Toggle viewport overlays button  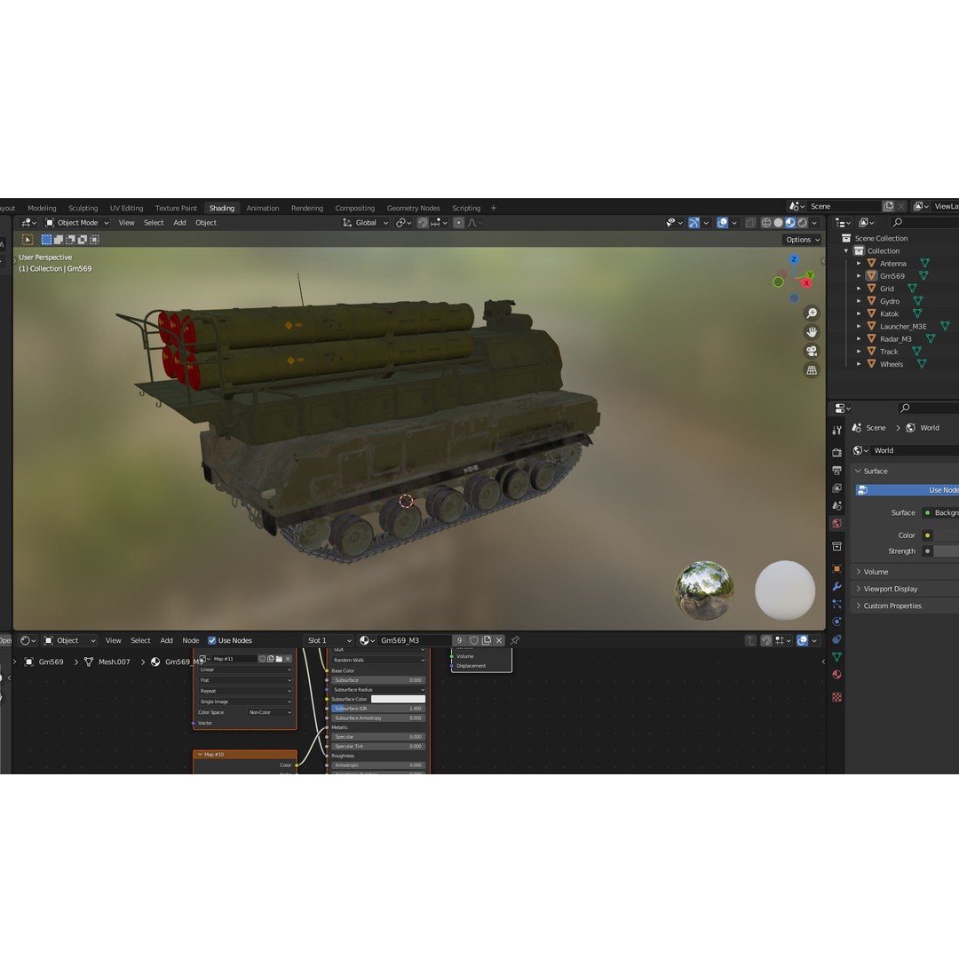tap(722, 223)
